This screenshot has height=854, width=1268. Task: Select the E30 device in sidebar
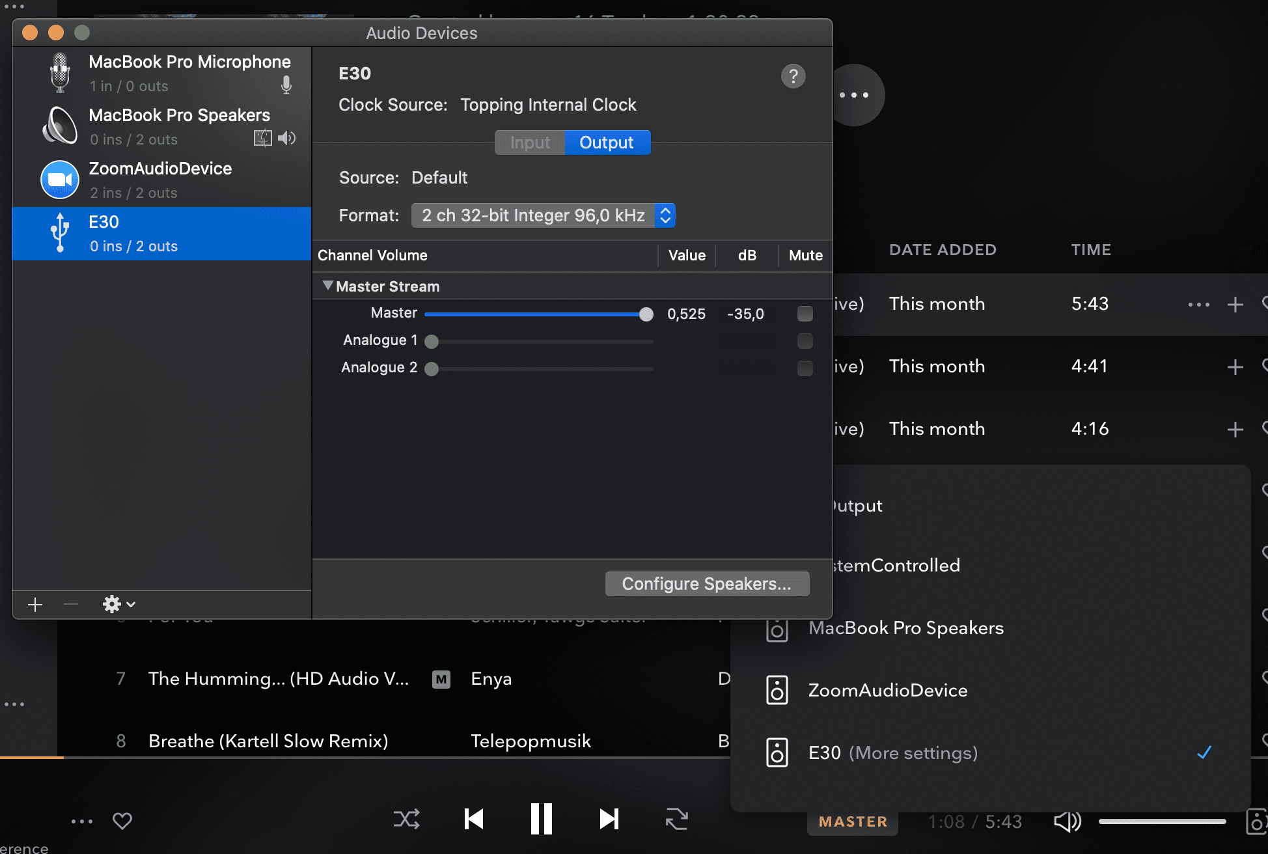pos(161,234)
